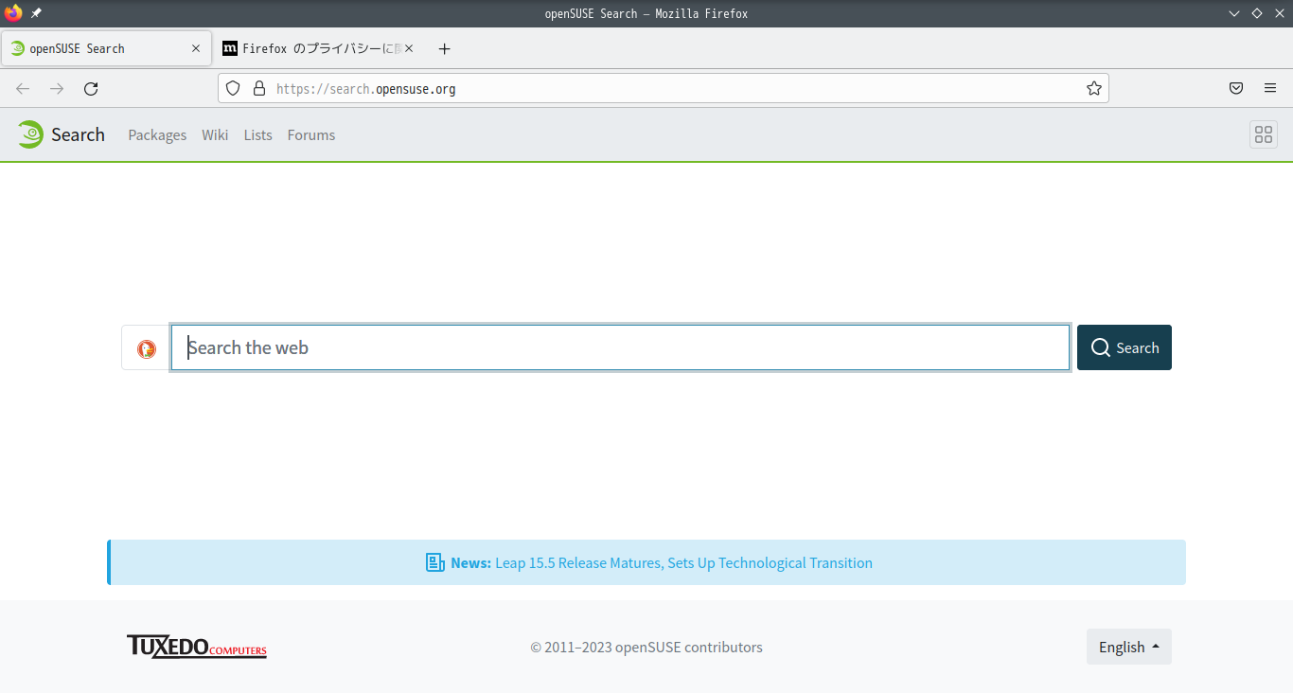Switch to Firefox privacy notice tab
1293x693 pixels.
pyautogui.click(x=319, y=48)
